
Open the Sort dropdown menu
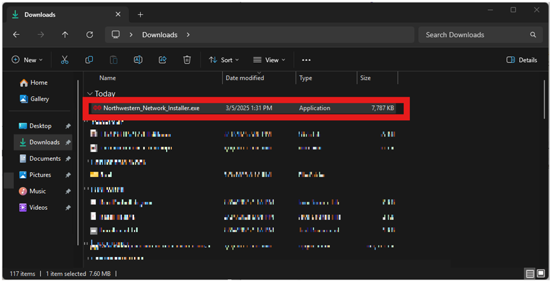point(223,60)
